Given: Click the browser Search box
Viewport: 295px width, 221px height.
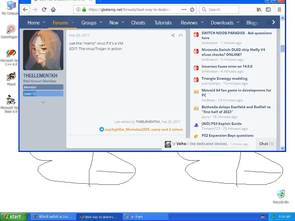Looking at the screenshot, I should [x=219, y=9].
